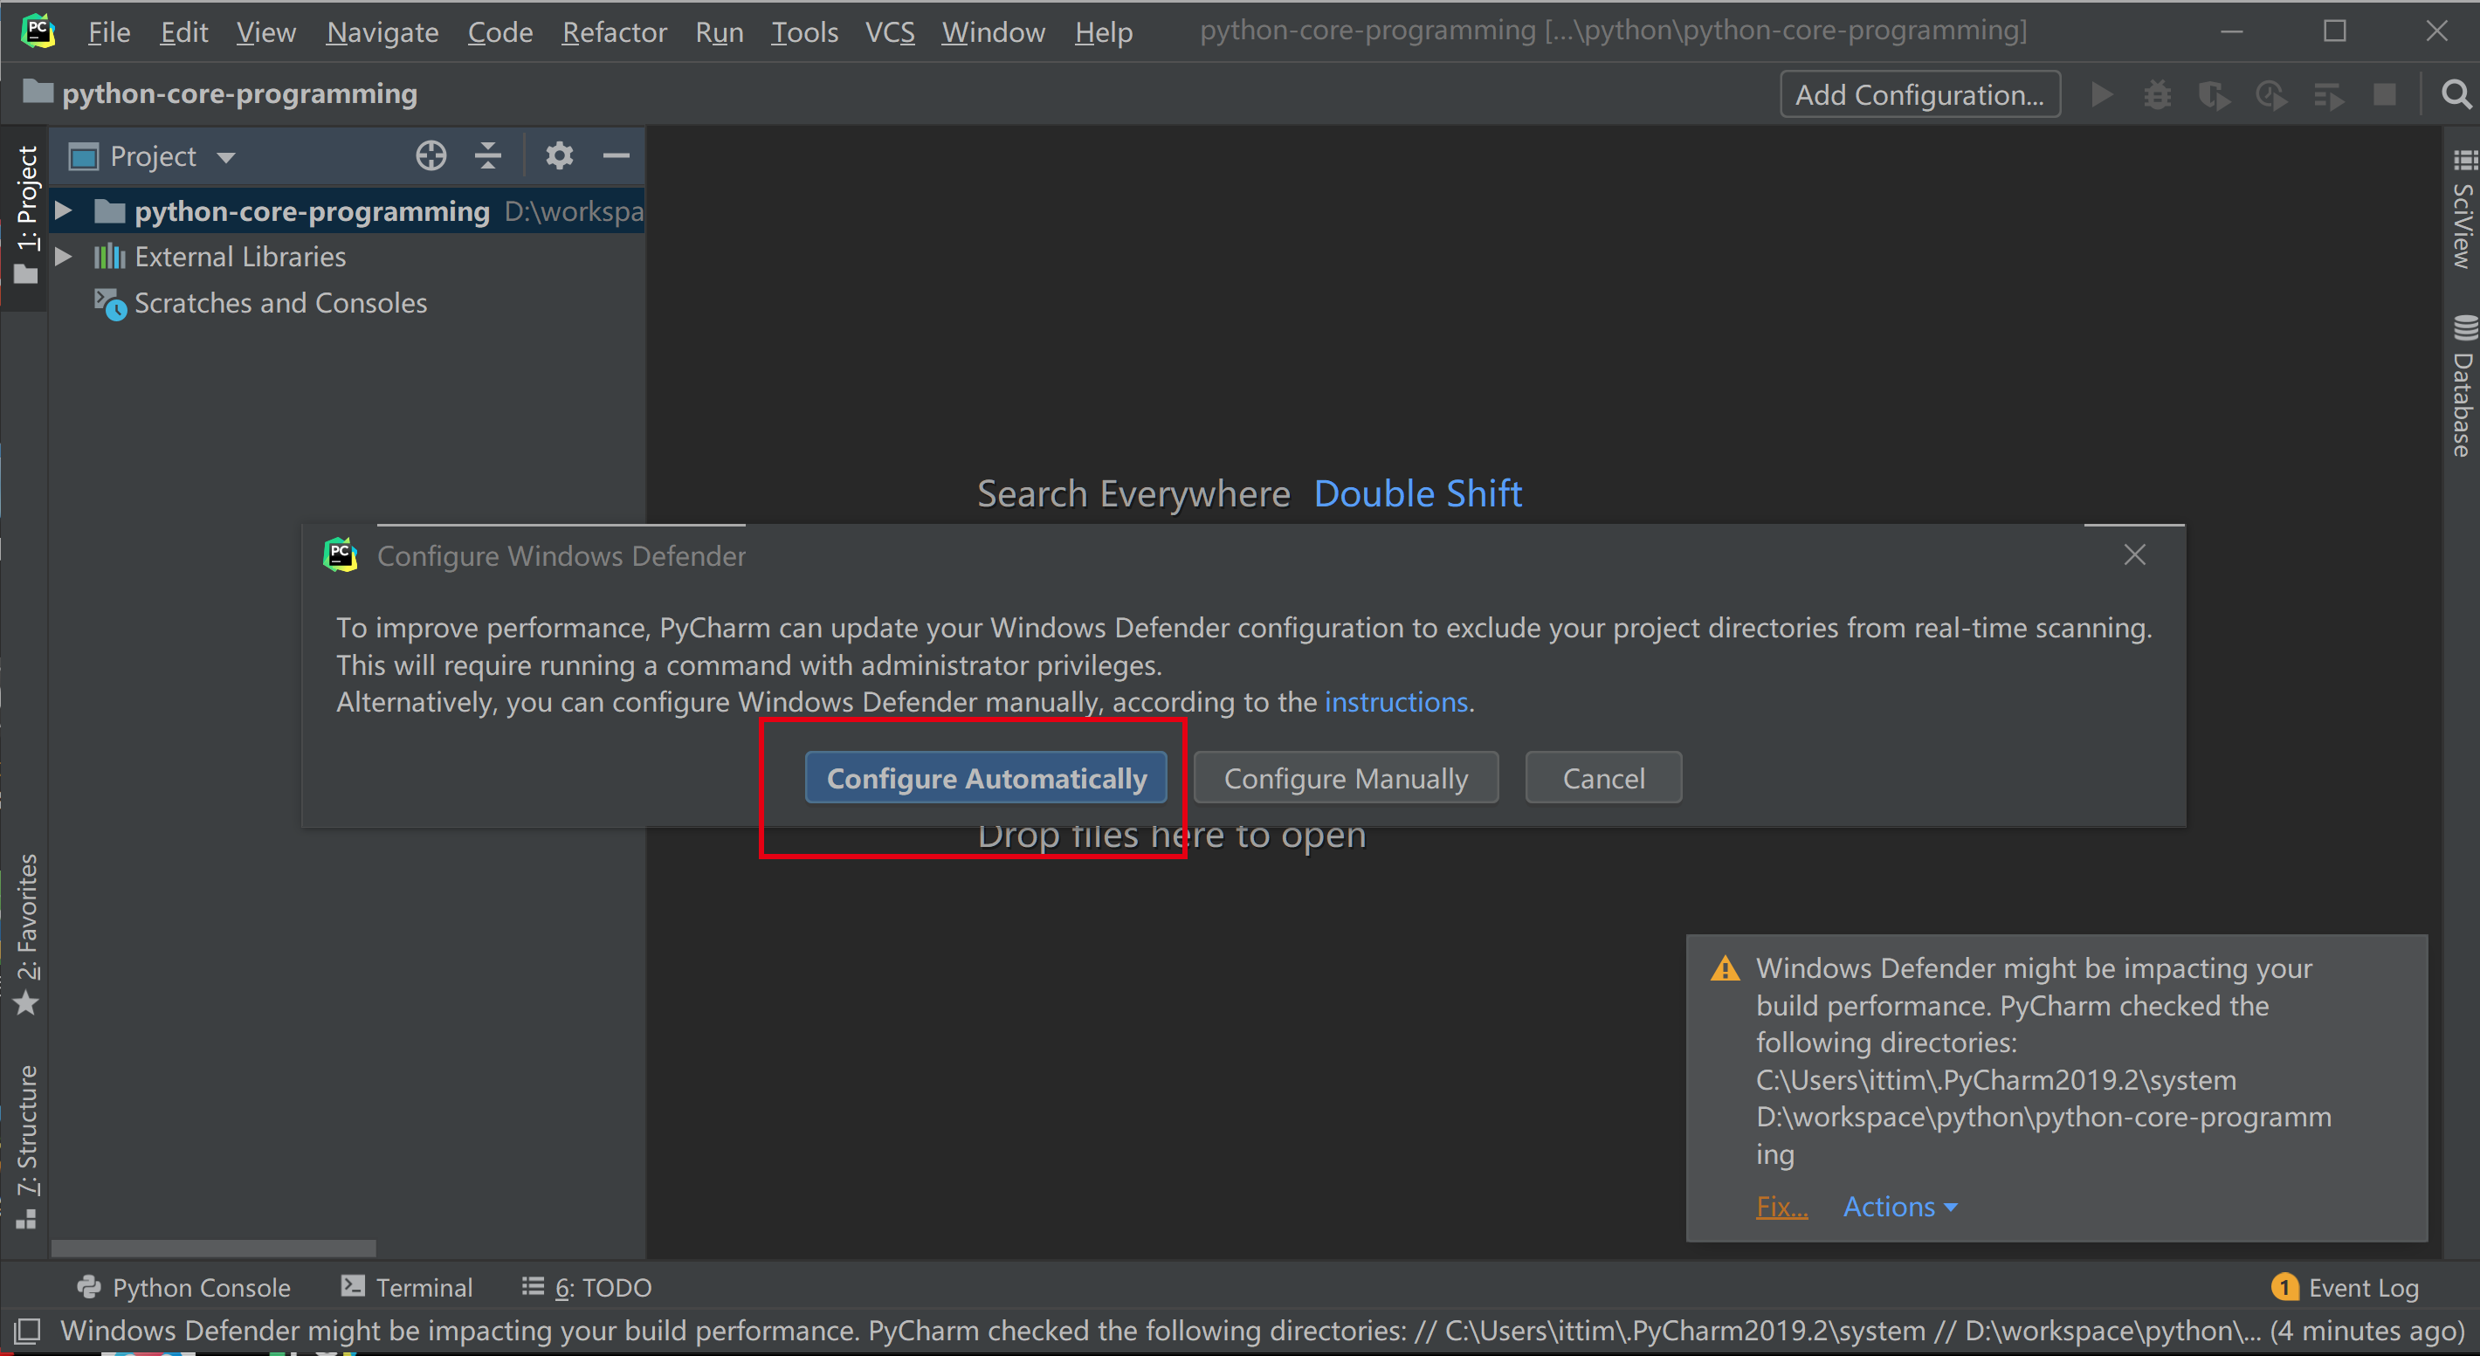The height and width of the screenshot is (1356, 2480).
Task: Click the tool windows toggle icon in status bar
Action: point(27,1331)
